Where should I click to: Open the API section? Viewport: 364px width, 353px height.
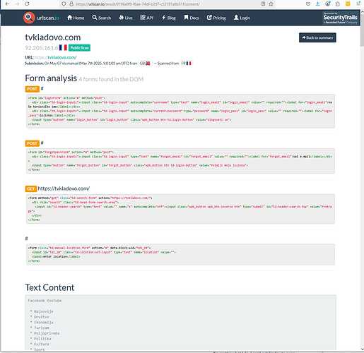tap(147, 18)
